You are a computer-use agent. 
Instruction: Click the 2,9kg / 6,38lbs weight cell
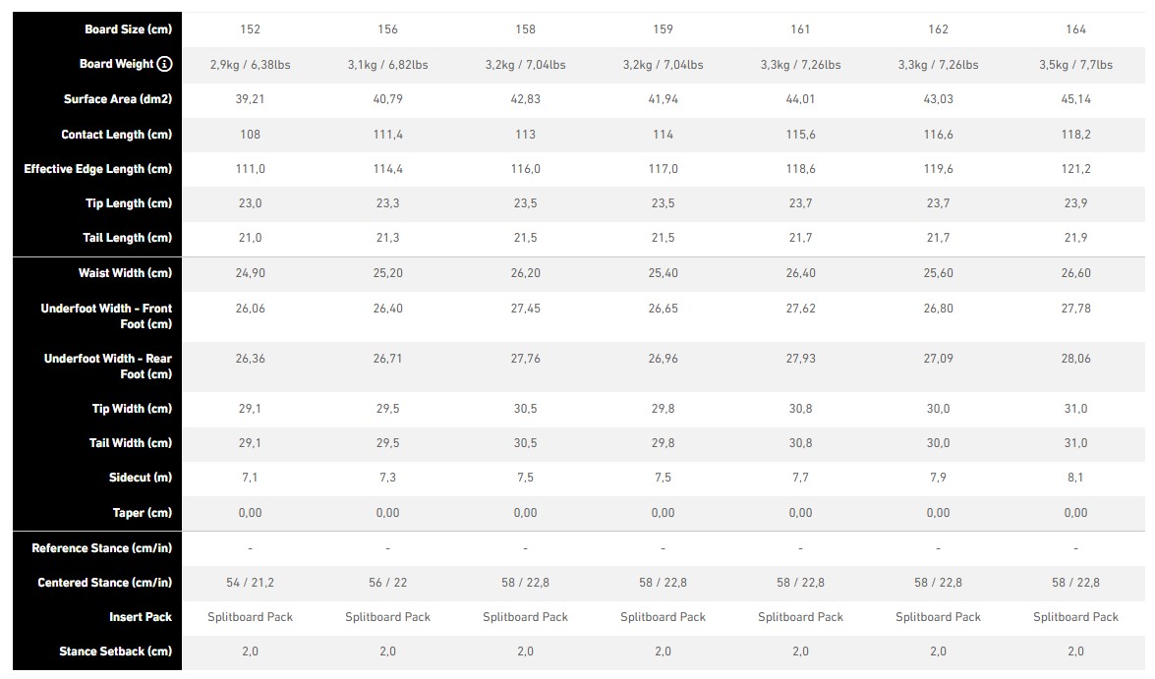[x=250, y=65]
